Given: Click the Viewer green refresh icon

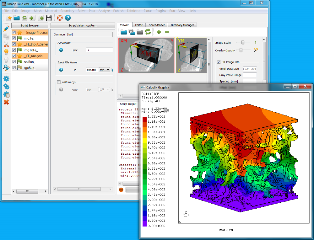Looking at the screenshot, I should [x=148, y=32].
